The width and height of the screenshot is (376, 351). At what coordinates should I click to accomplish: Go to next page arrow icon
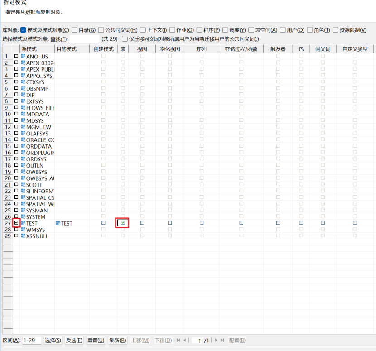(x=216, y=340)
